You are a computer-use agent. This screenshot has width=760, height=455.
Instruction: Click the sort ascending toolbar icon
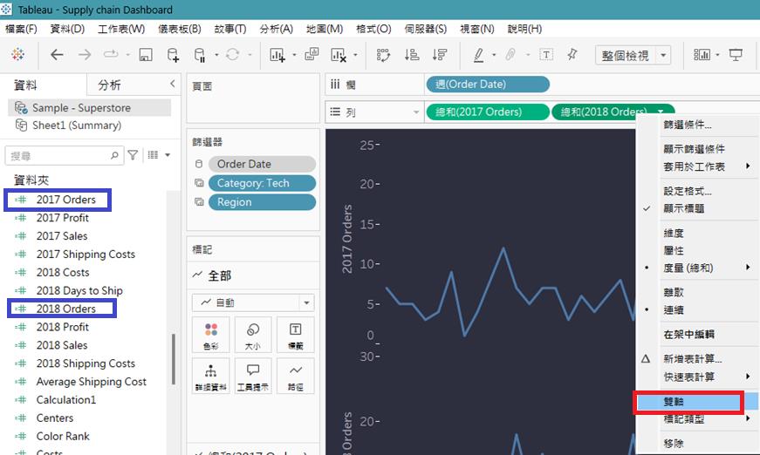click(x=411, y=55)
